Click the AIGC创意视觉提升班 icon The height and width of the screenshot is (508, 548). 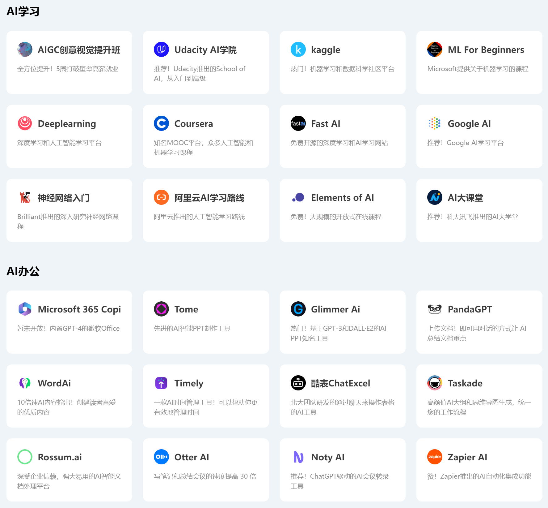click(x=25, y=50)
